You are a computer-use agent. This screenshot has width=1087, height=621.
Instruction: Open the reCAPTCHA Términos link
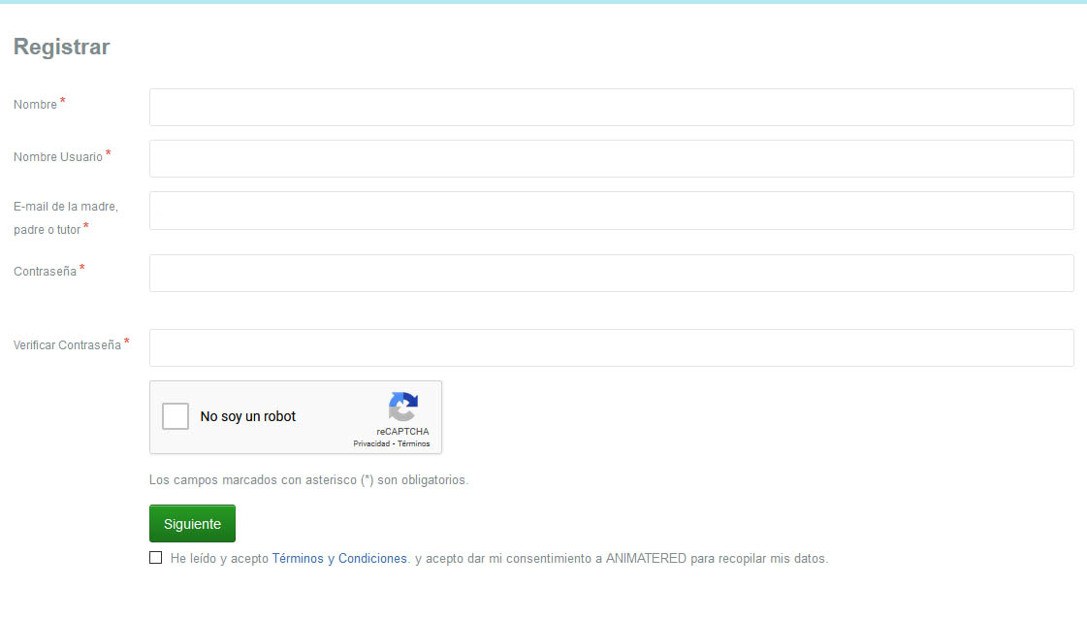click(x=414, y=443)
